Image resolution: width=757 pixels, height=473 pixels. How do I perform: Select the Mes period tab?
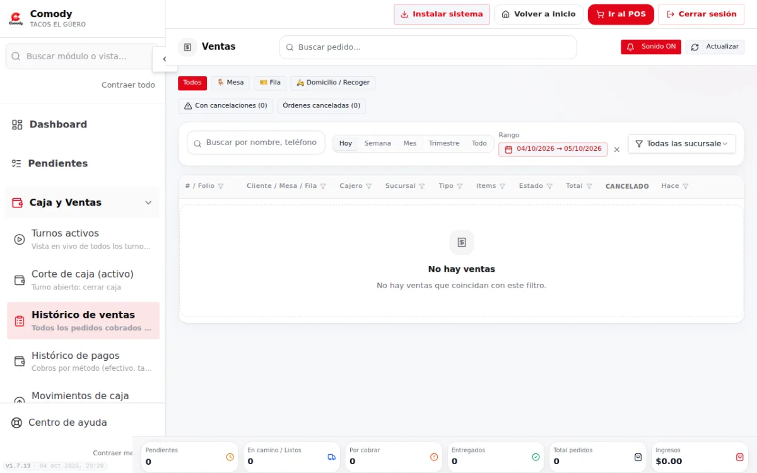tap(410, 144)
